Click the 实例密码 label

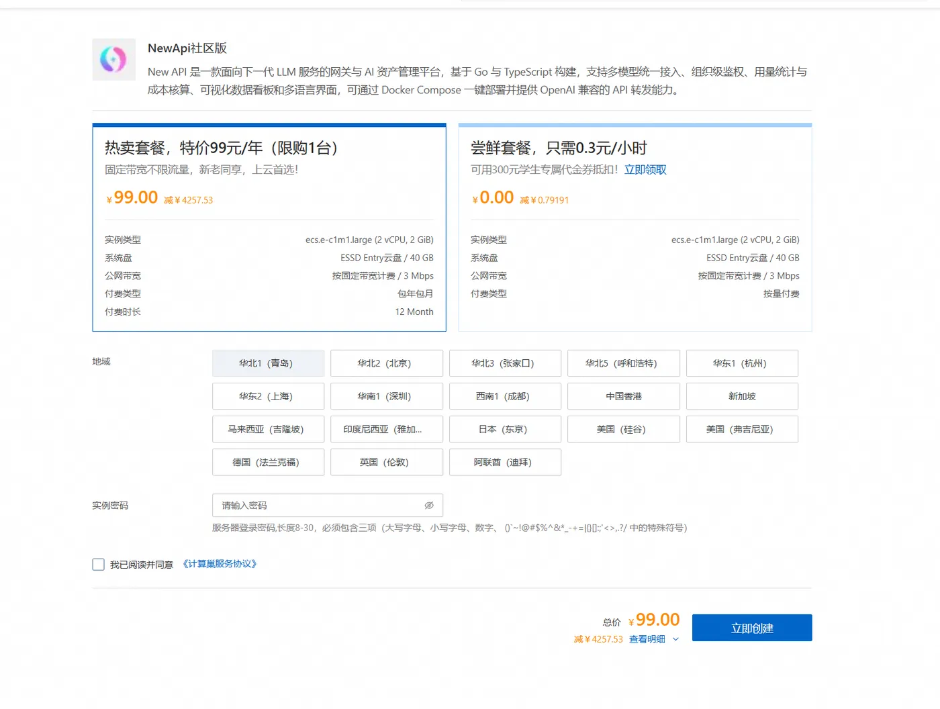(110, 506)
